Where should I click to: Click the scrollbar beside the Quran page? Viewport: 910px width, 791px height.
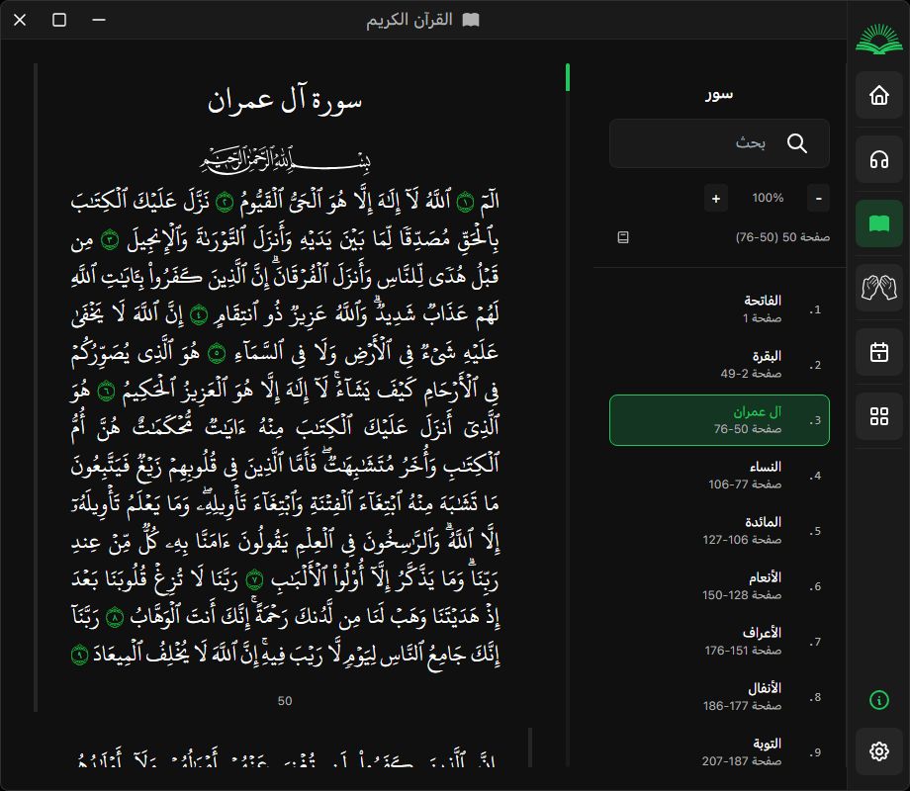click(x=567, y=76)
